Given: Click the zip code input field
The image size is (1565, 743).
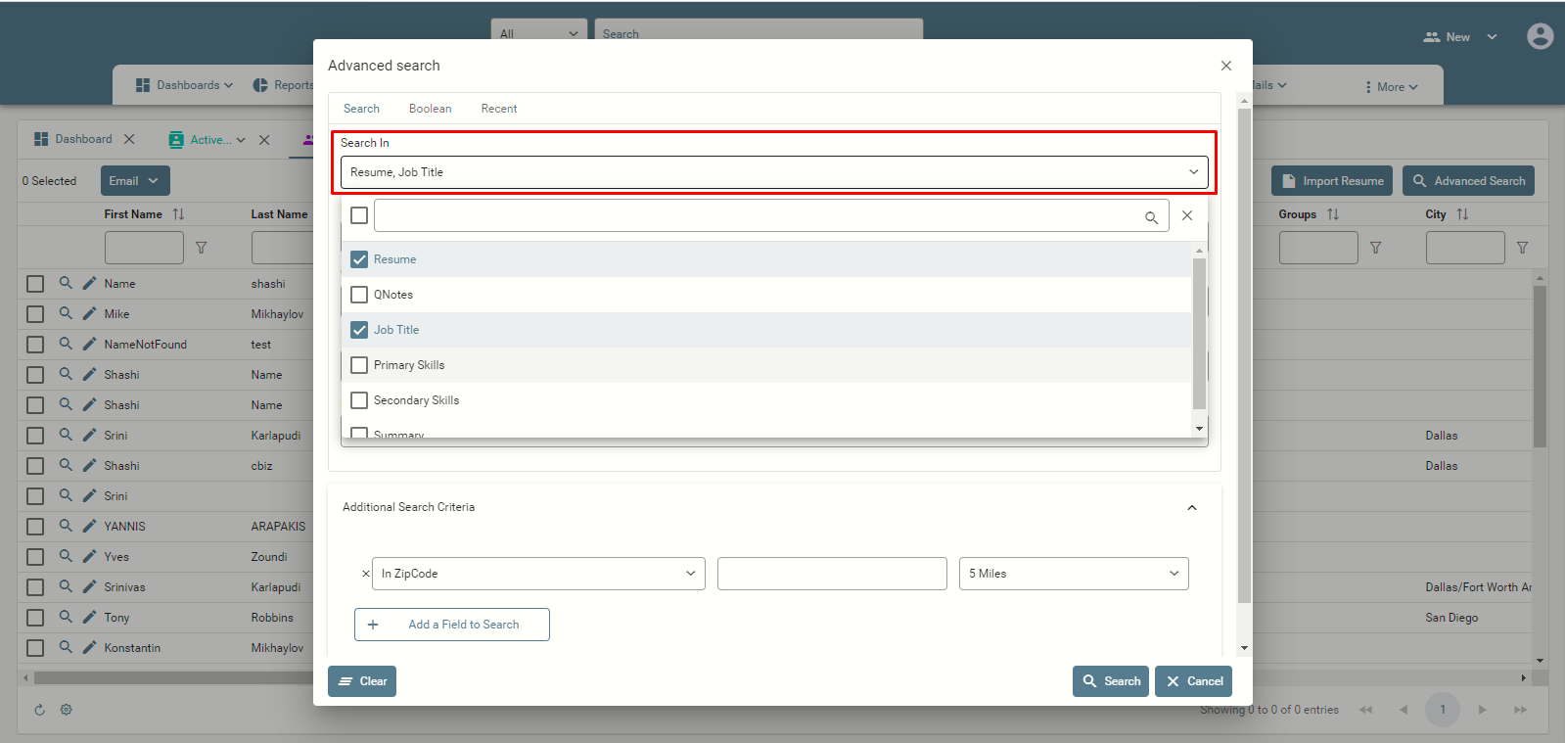Looking at the screenshot, I should 832,574.
